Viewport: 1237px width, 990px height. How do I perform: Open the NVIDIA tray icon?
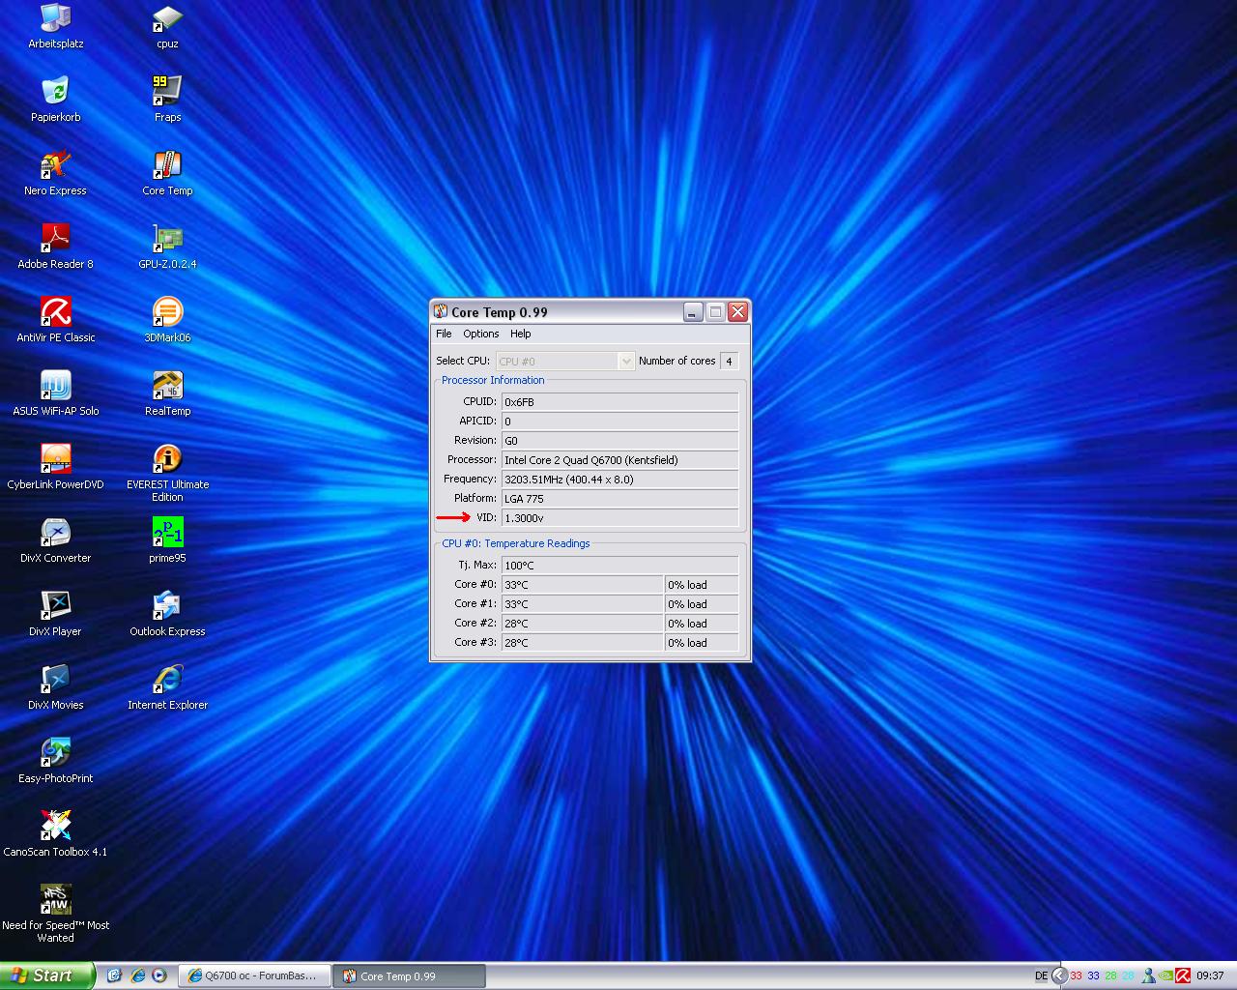(x=1165, y=976)
